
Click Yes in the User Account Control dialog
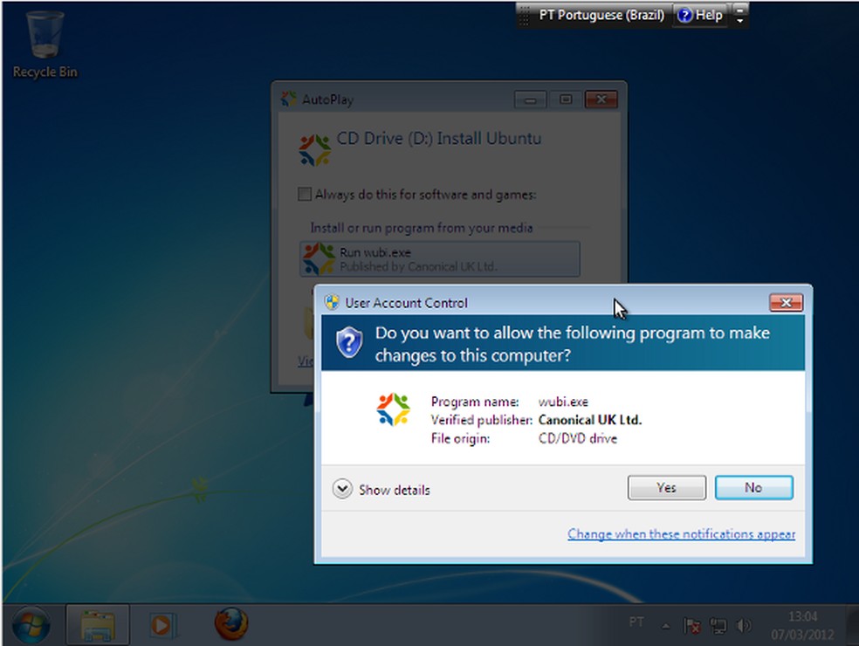[x=666, y=488]
